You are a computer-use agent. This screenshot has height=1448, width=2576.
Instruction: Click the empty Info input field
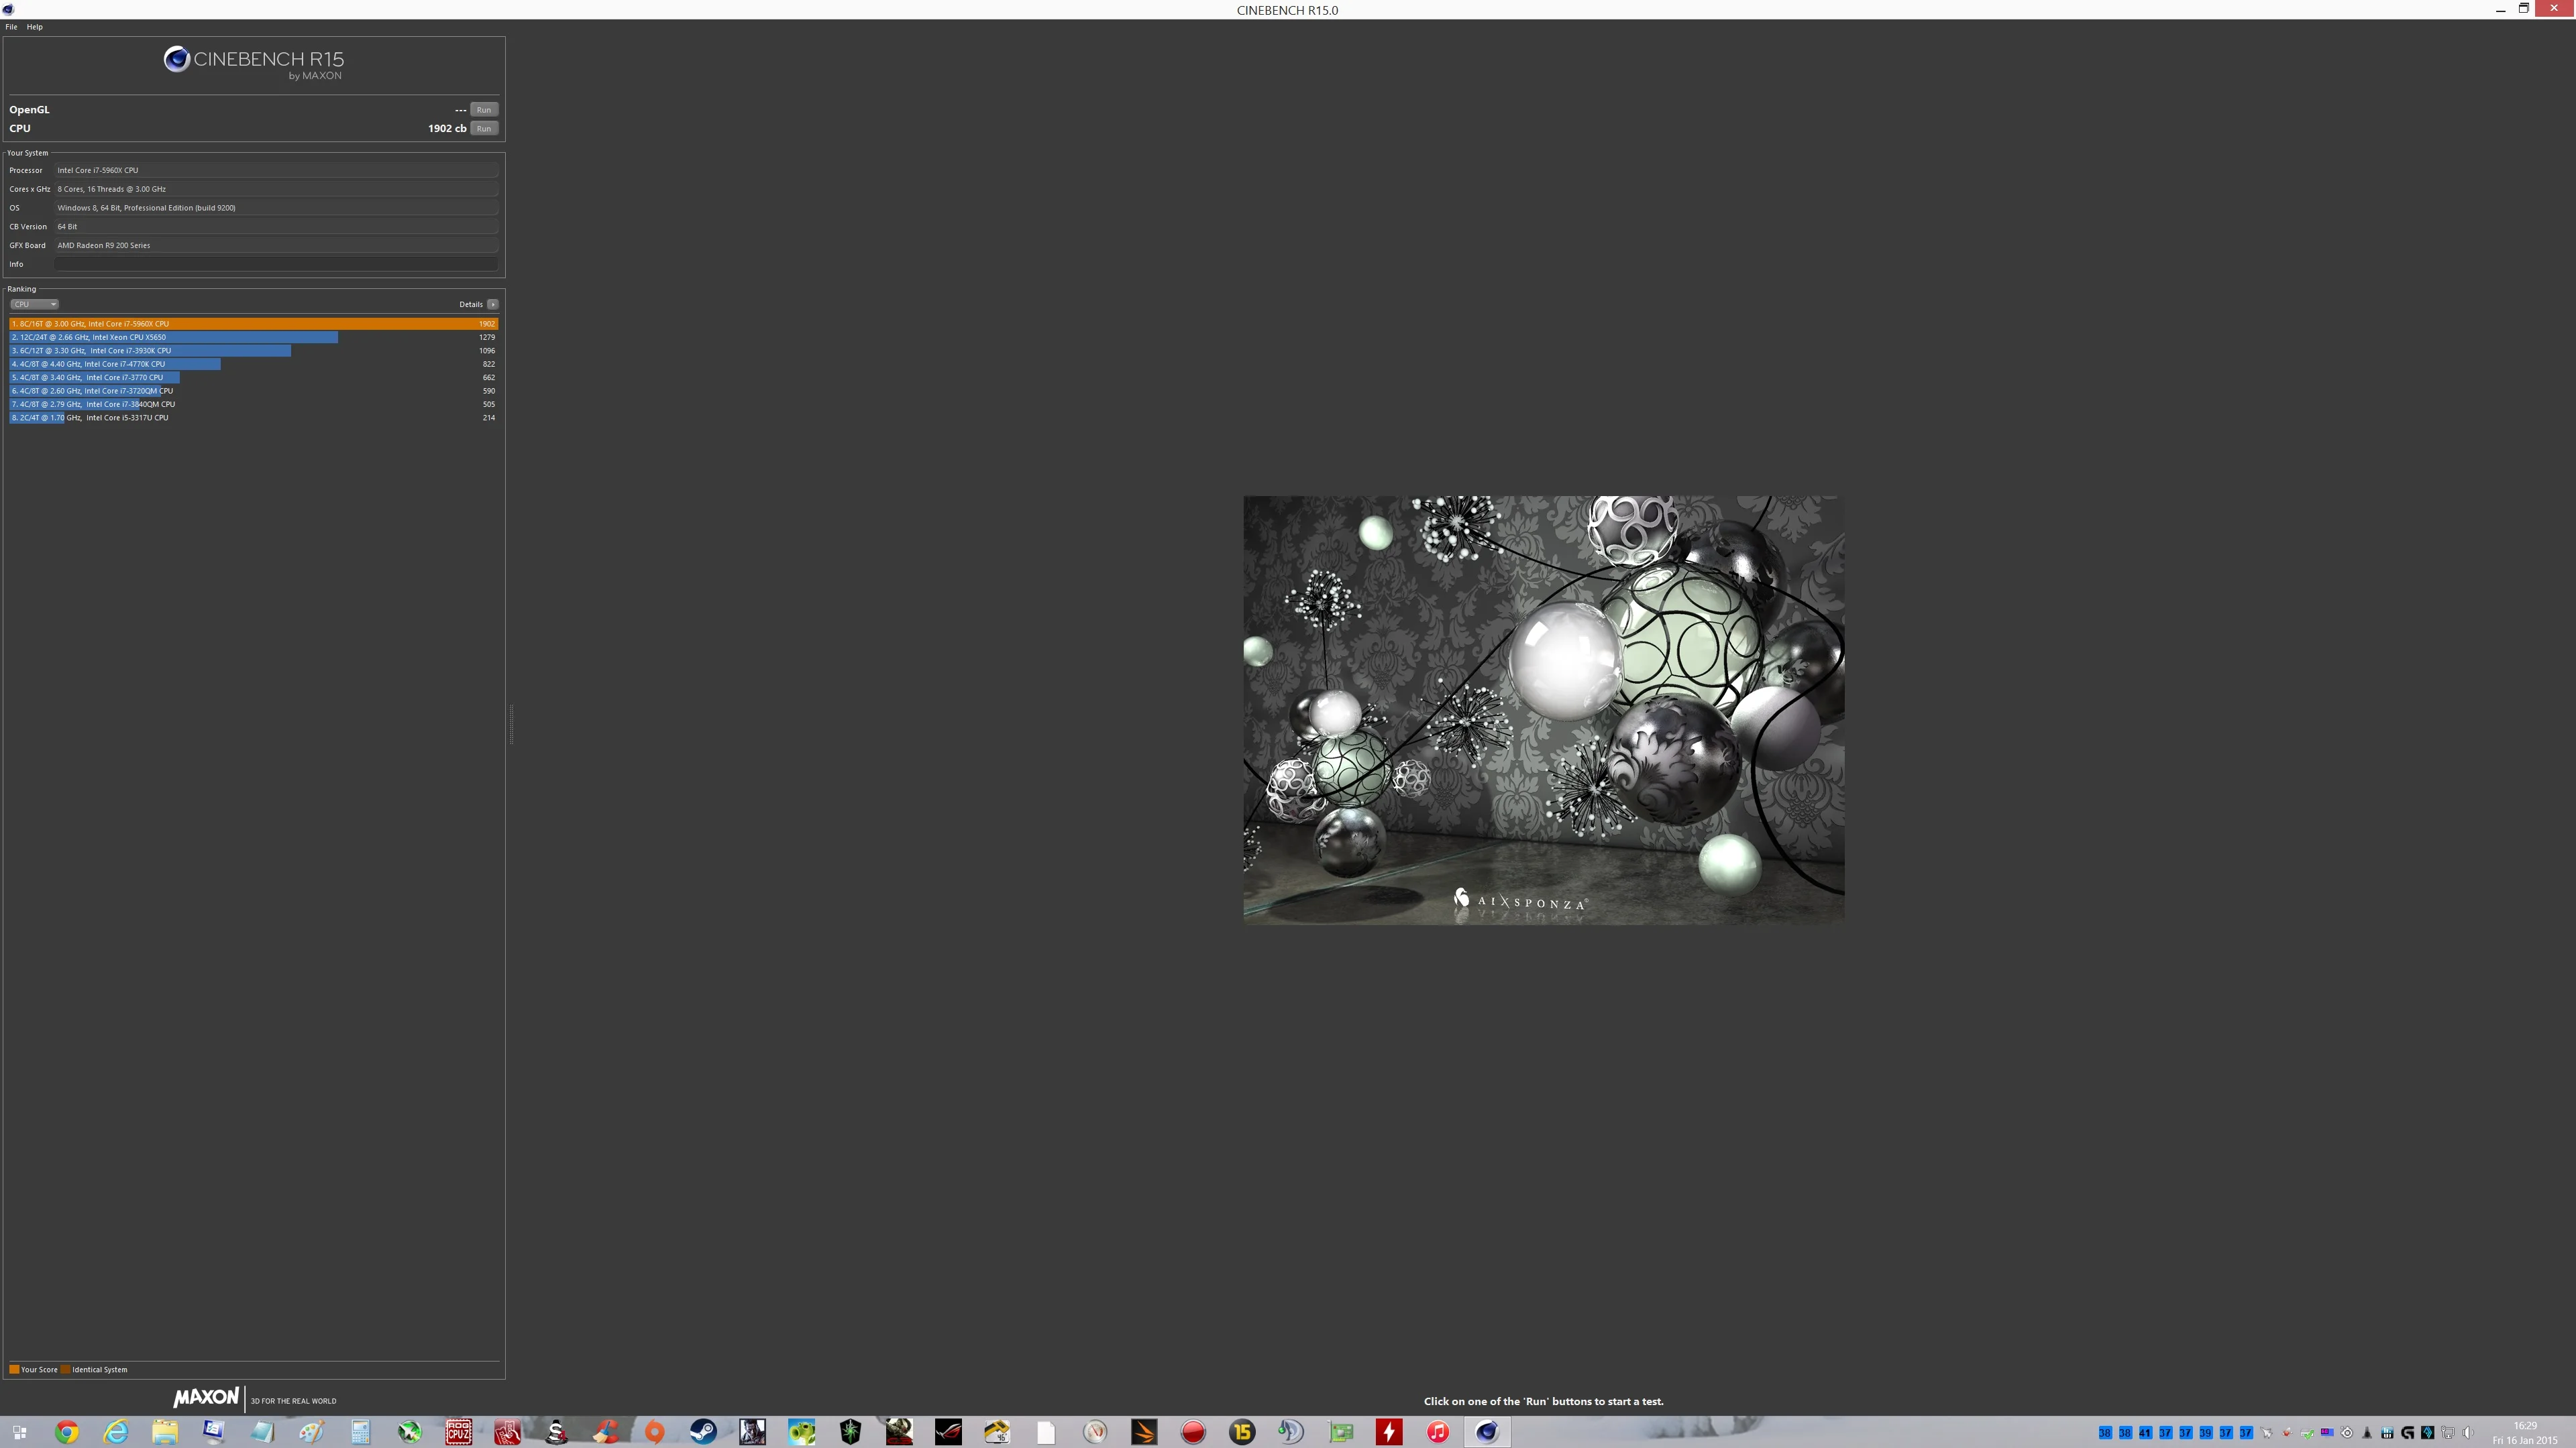[x=276, y=265]
